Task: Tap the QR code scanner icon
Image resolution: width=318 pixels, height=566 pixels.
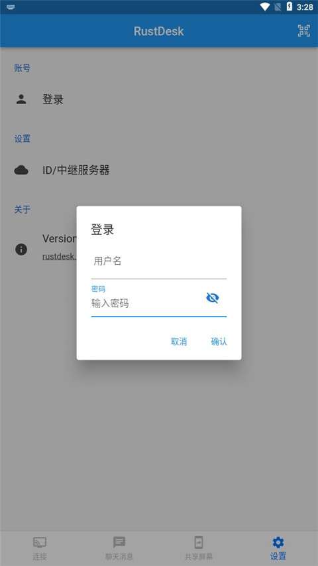Action: coord(303,31)
